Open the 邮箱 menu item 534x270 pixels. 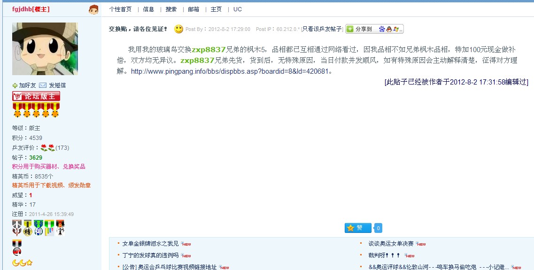[193, 9]
